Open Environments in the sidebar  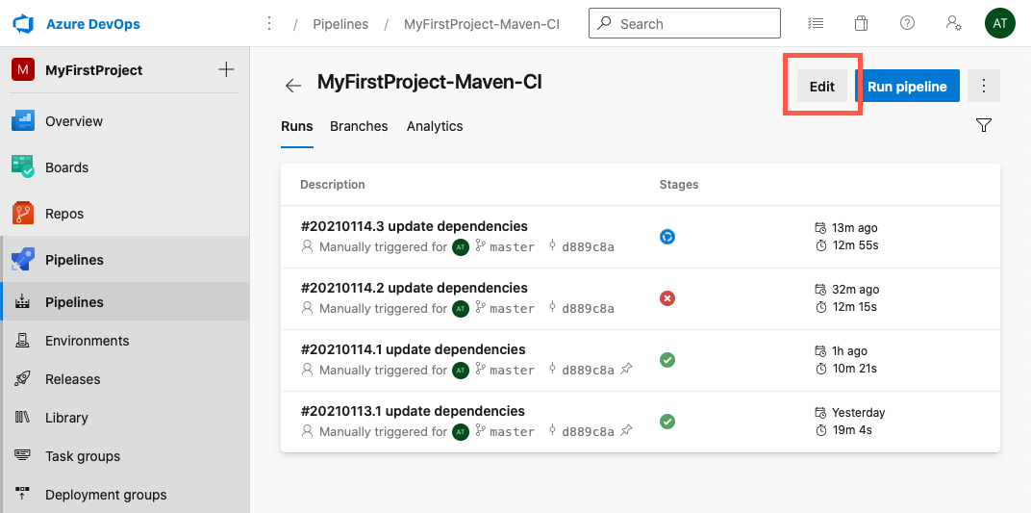[125, 341]
